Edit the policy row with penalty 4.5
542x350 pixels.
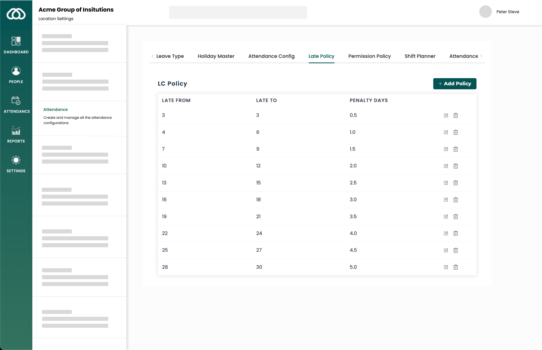(446, 250)
